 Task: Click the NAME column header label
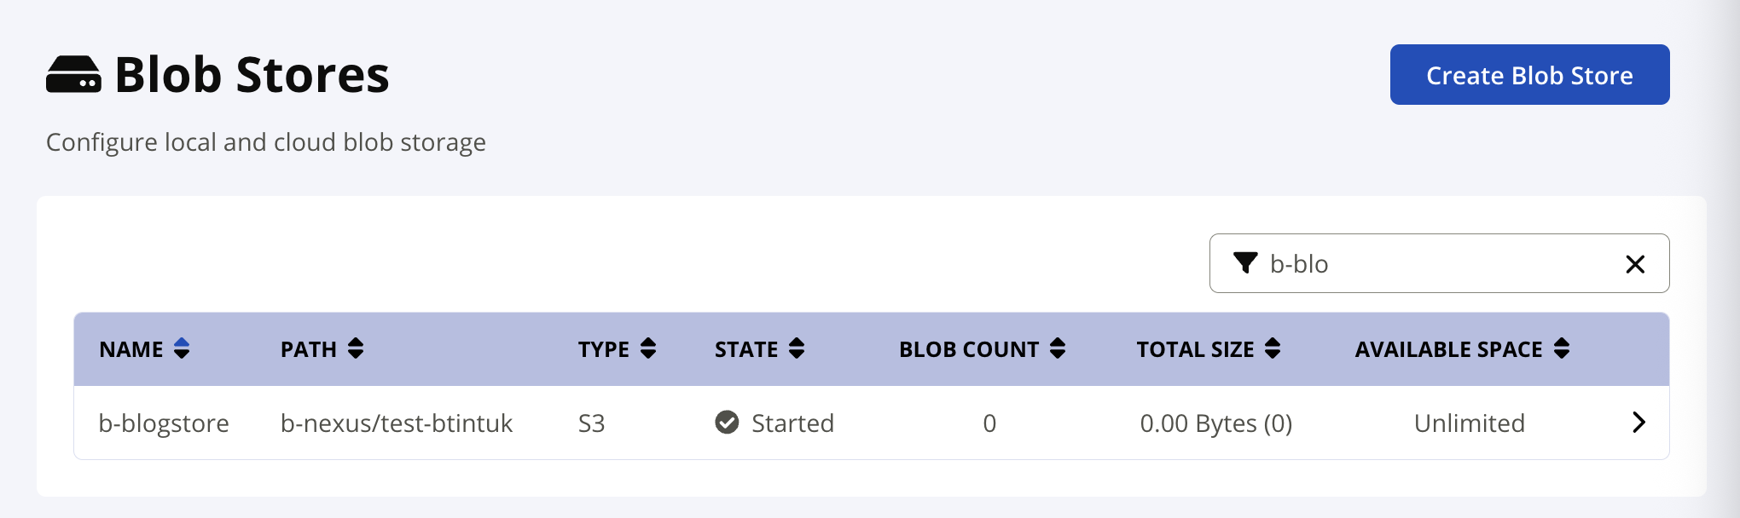131,349
